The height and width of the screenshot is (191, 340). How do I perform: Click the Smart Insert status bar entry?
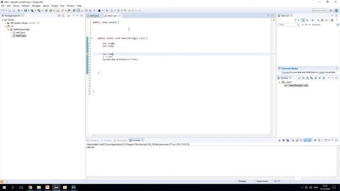coord(262,181)
